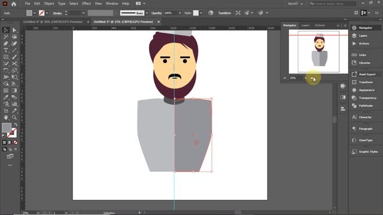The height and width of the screenshot is (215, 383).
Task: Click Isolate Selected Object icon
Action: pyautogui.click(x=238, y=13)
